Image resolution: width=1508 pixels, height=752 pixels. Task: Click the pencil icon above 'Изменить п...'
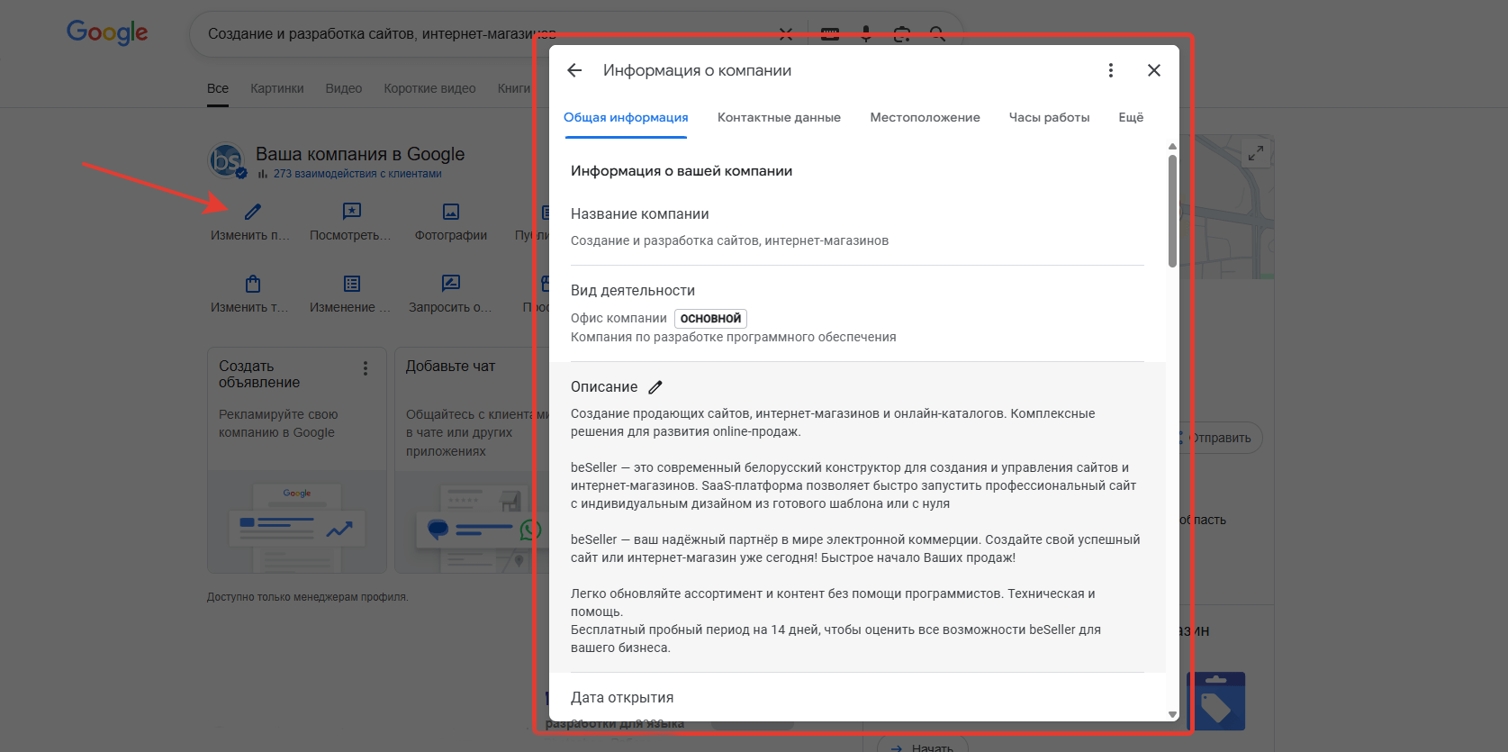point(252,212)
